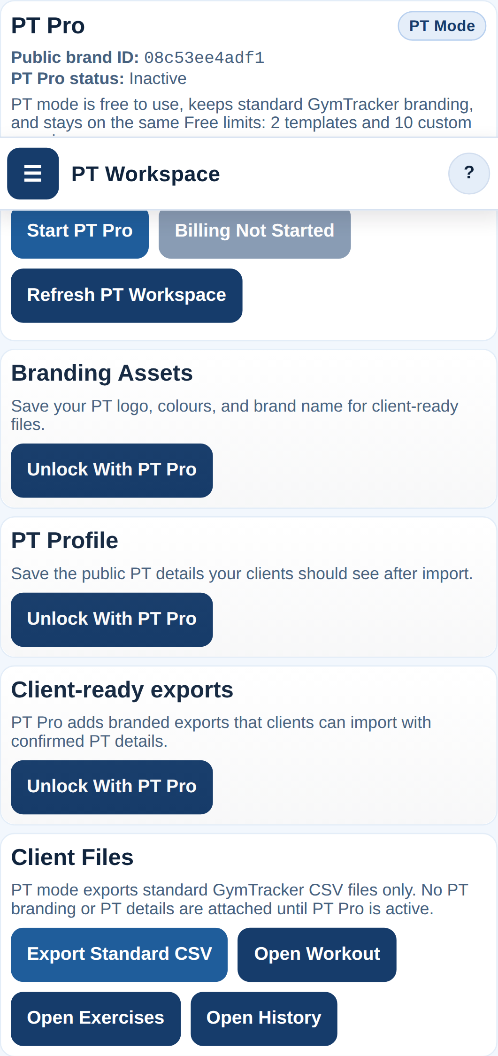Refresh the PT Workspace

click(126, 295)
